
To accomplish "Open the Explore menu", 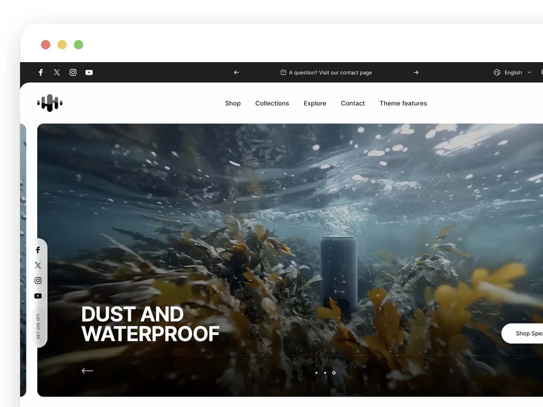I will point(315,103).
